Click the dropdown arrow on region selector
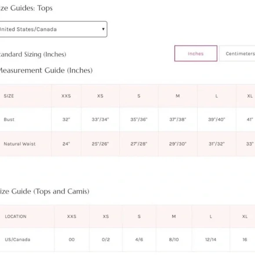 103,29
